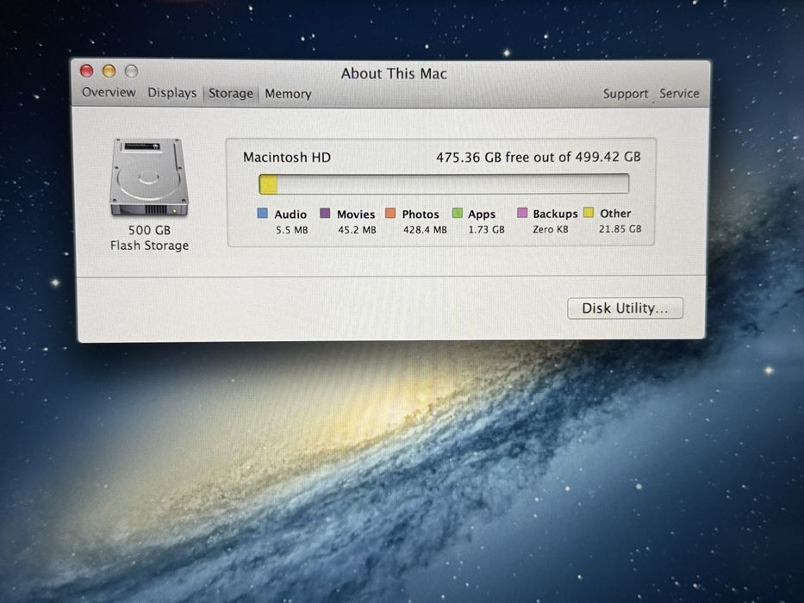Viewport: 804px width, 603px height.
Task: Click the Flash Storage label
Action: (x=149, y=246)
